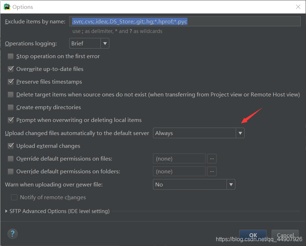Open the help question mark icon
306x246 pixels.
tap(12, 234)
